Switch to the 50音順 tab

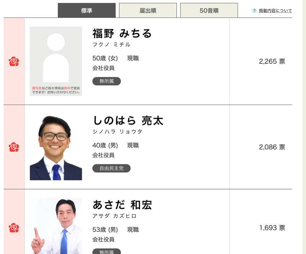(x=209, y=10)
